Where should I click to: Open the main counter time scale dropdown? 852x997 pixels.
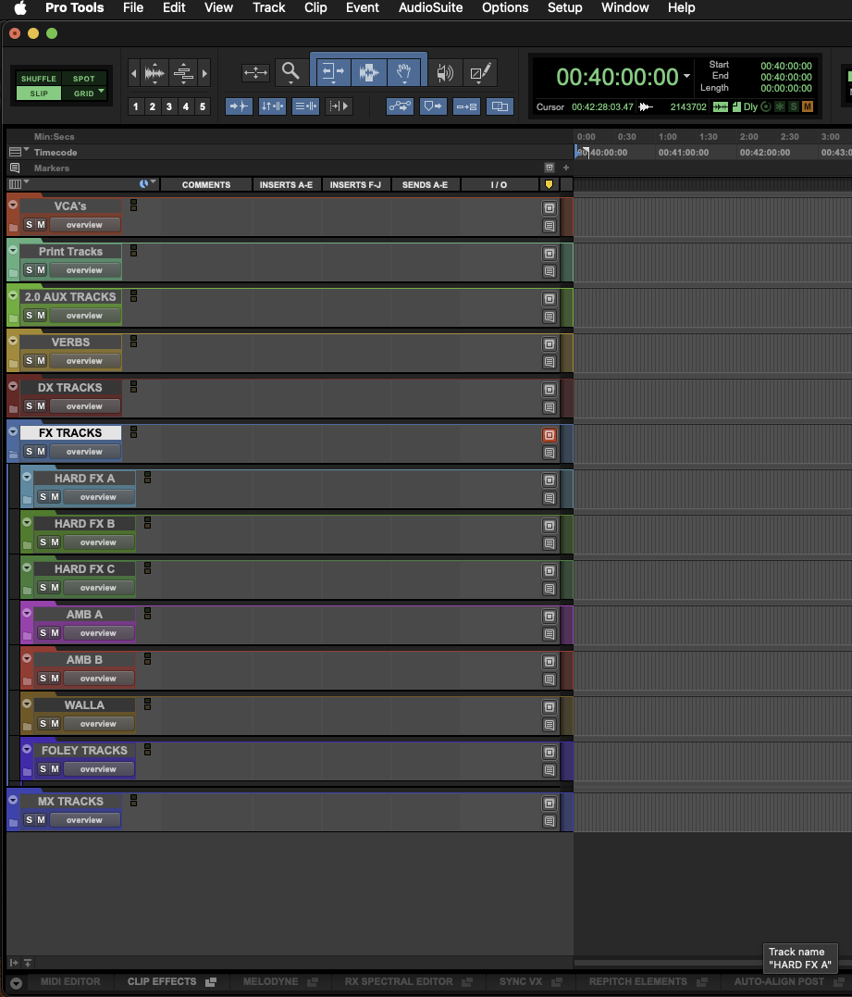[686, 76]
